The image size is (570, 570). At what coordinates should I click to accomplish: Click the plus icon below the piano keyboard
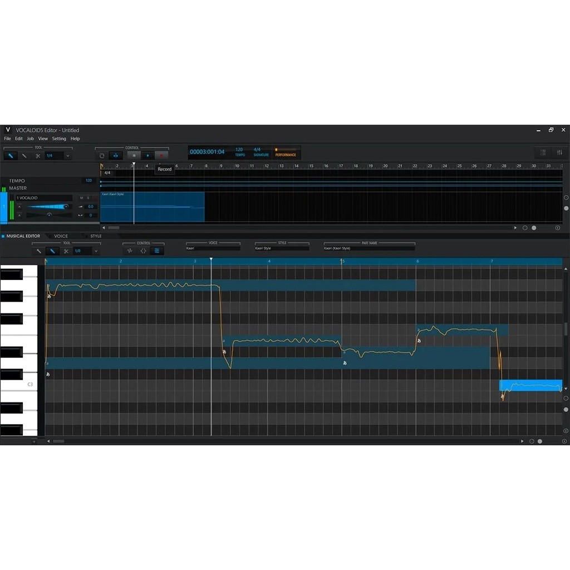[x=34, y=441]
